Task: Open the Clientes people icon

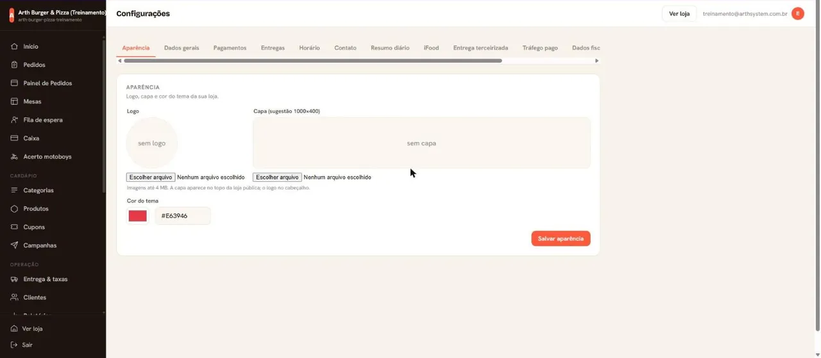Action: click(x=14, y=298)
